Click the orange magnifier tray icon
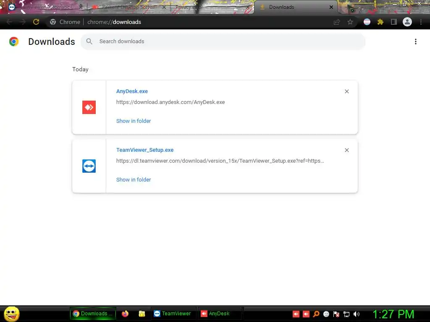This screenshot has width=430, height=322. click(x=316, y=314)
